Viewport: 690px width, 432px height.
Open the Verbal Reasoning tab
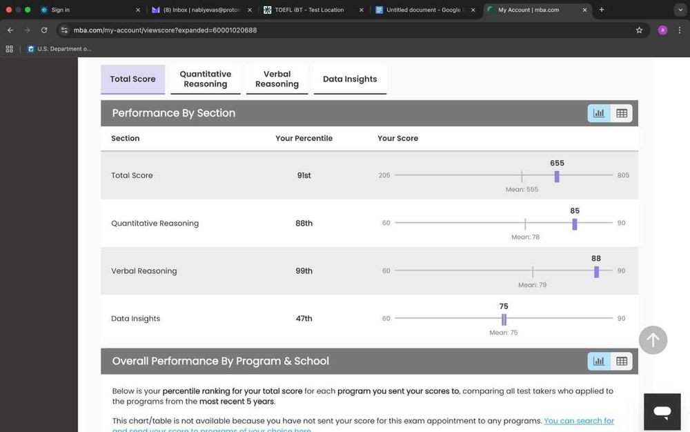(277, 79)
